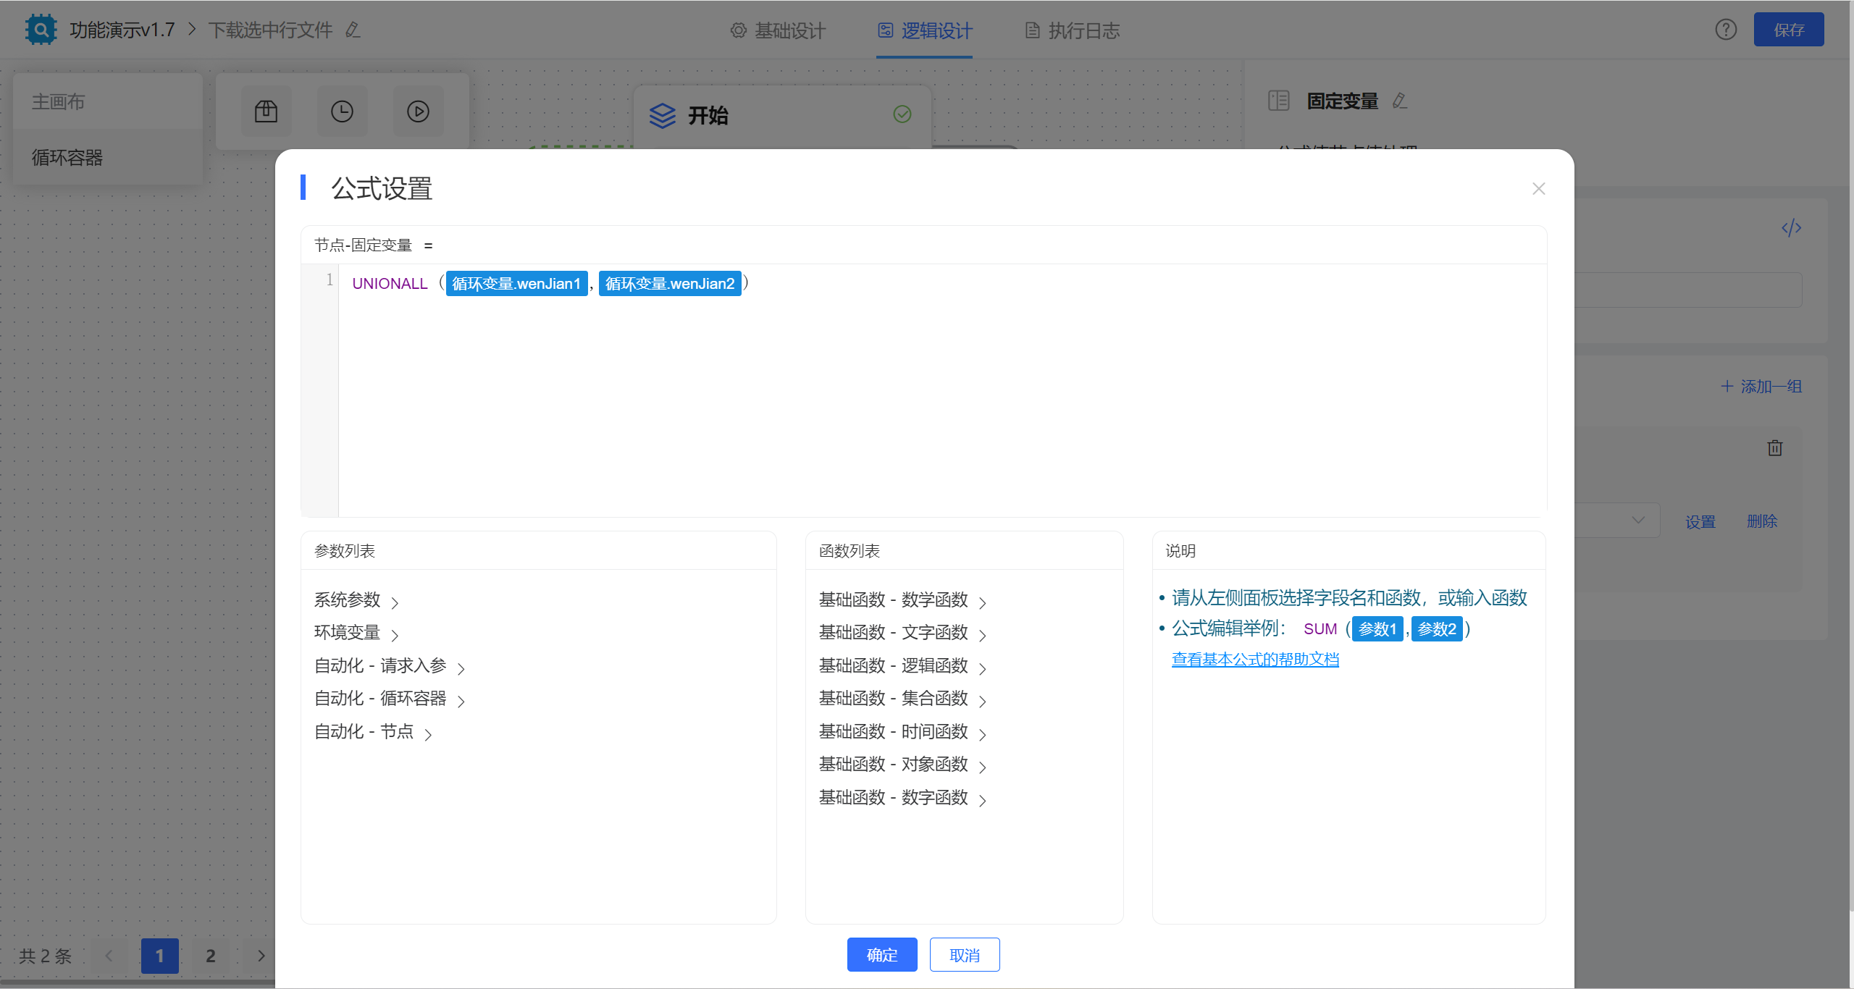1854x989 pixels.
Task: Click the pencil icon beside 下载选中行文件
Action: point(353,30)
